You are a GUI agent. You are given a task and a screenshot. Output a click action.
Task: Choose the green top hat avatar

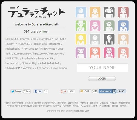(x=81, y=26)
